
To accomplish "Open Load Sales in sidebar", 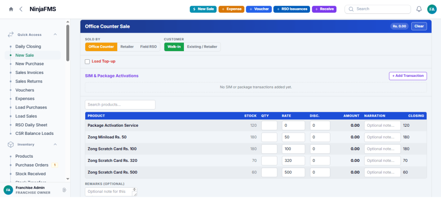I will click(26, 116).
